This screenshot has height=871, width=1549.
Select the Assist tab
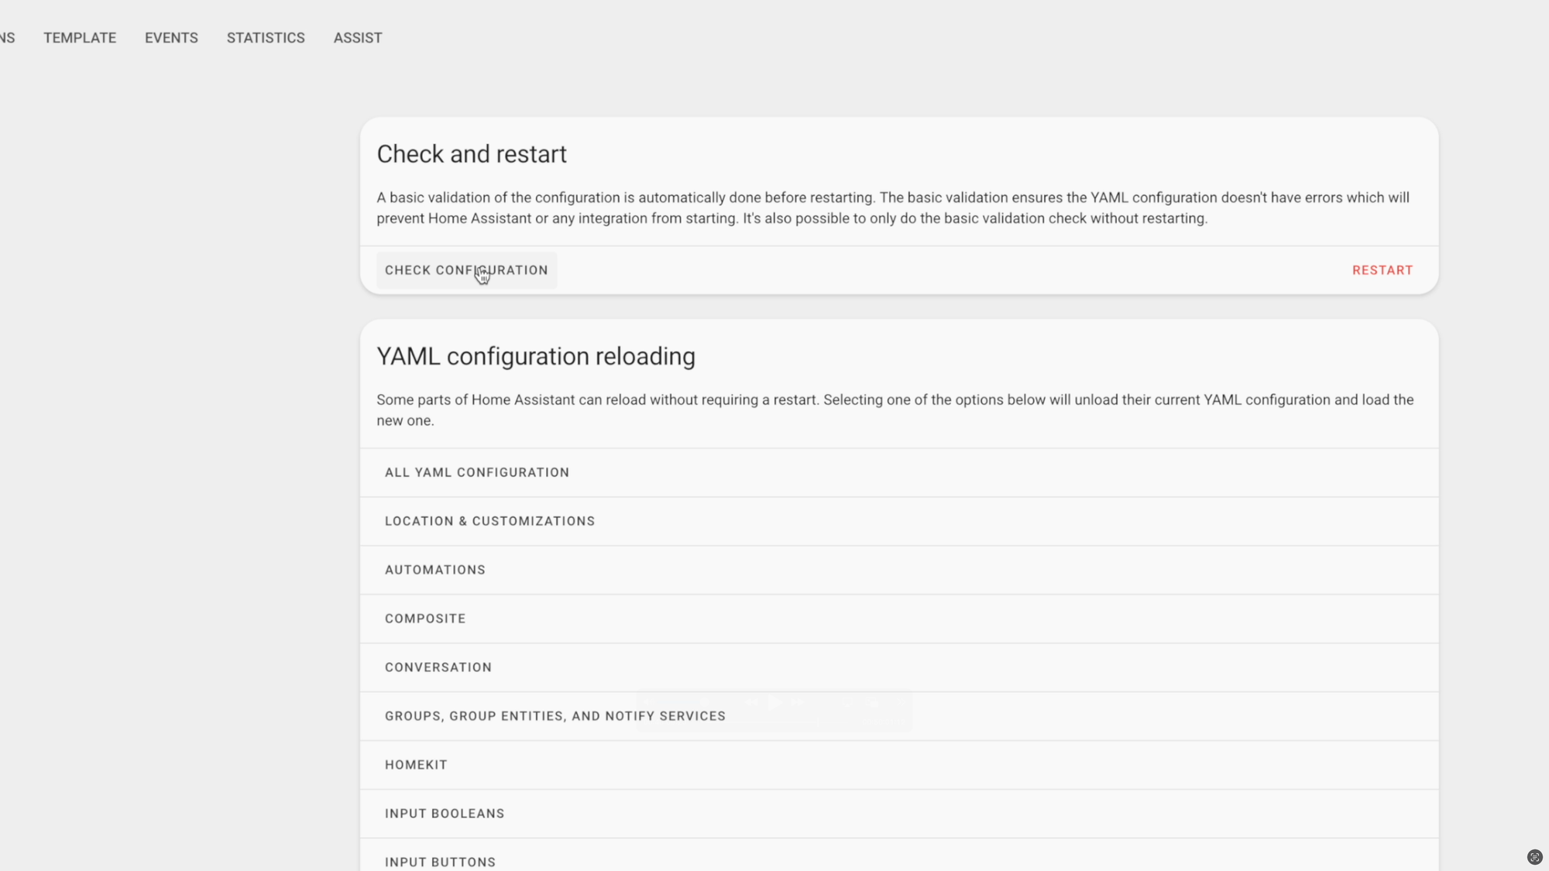(x=358, y=37)
